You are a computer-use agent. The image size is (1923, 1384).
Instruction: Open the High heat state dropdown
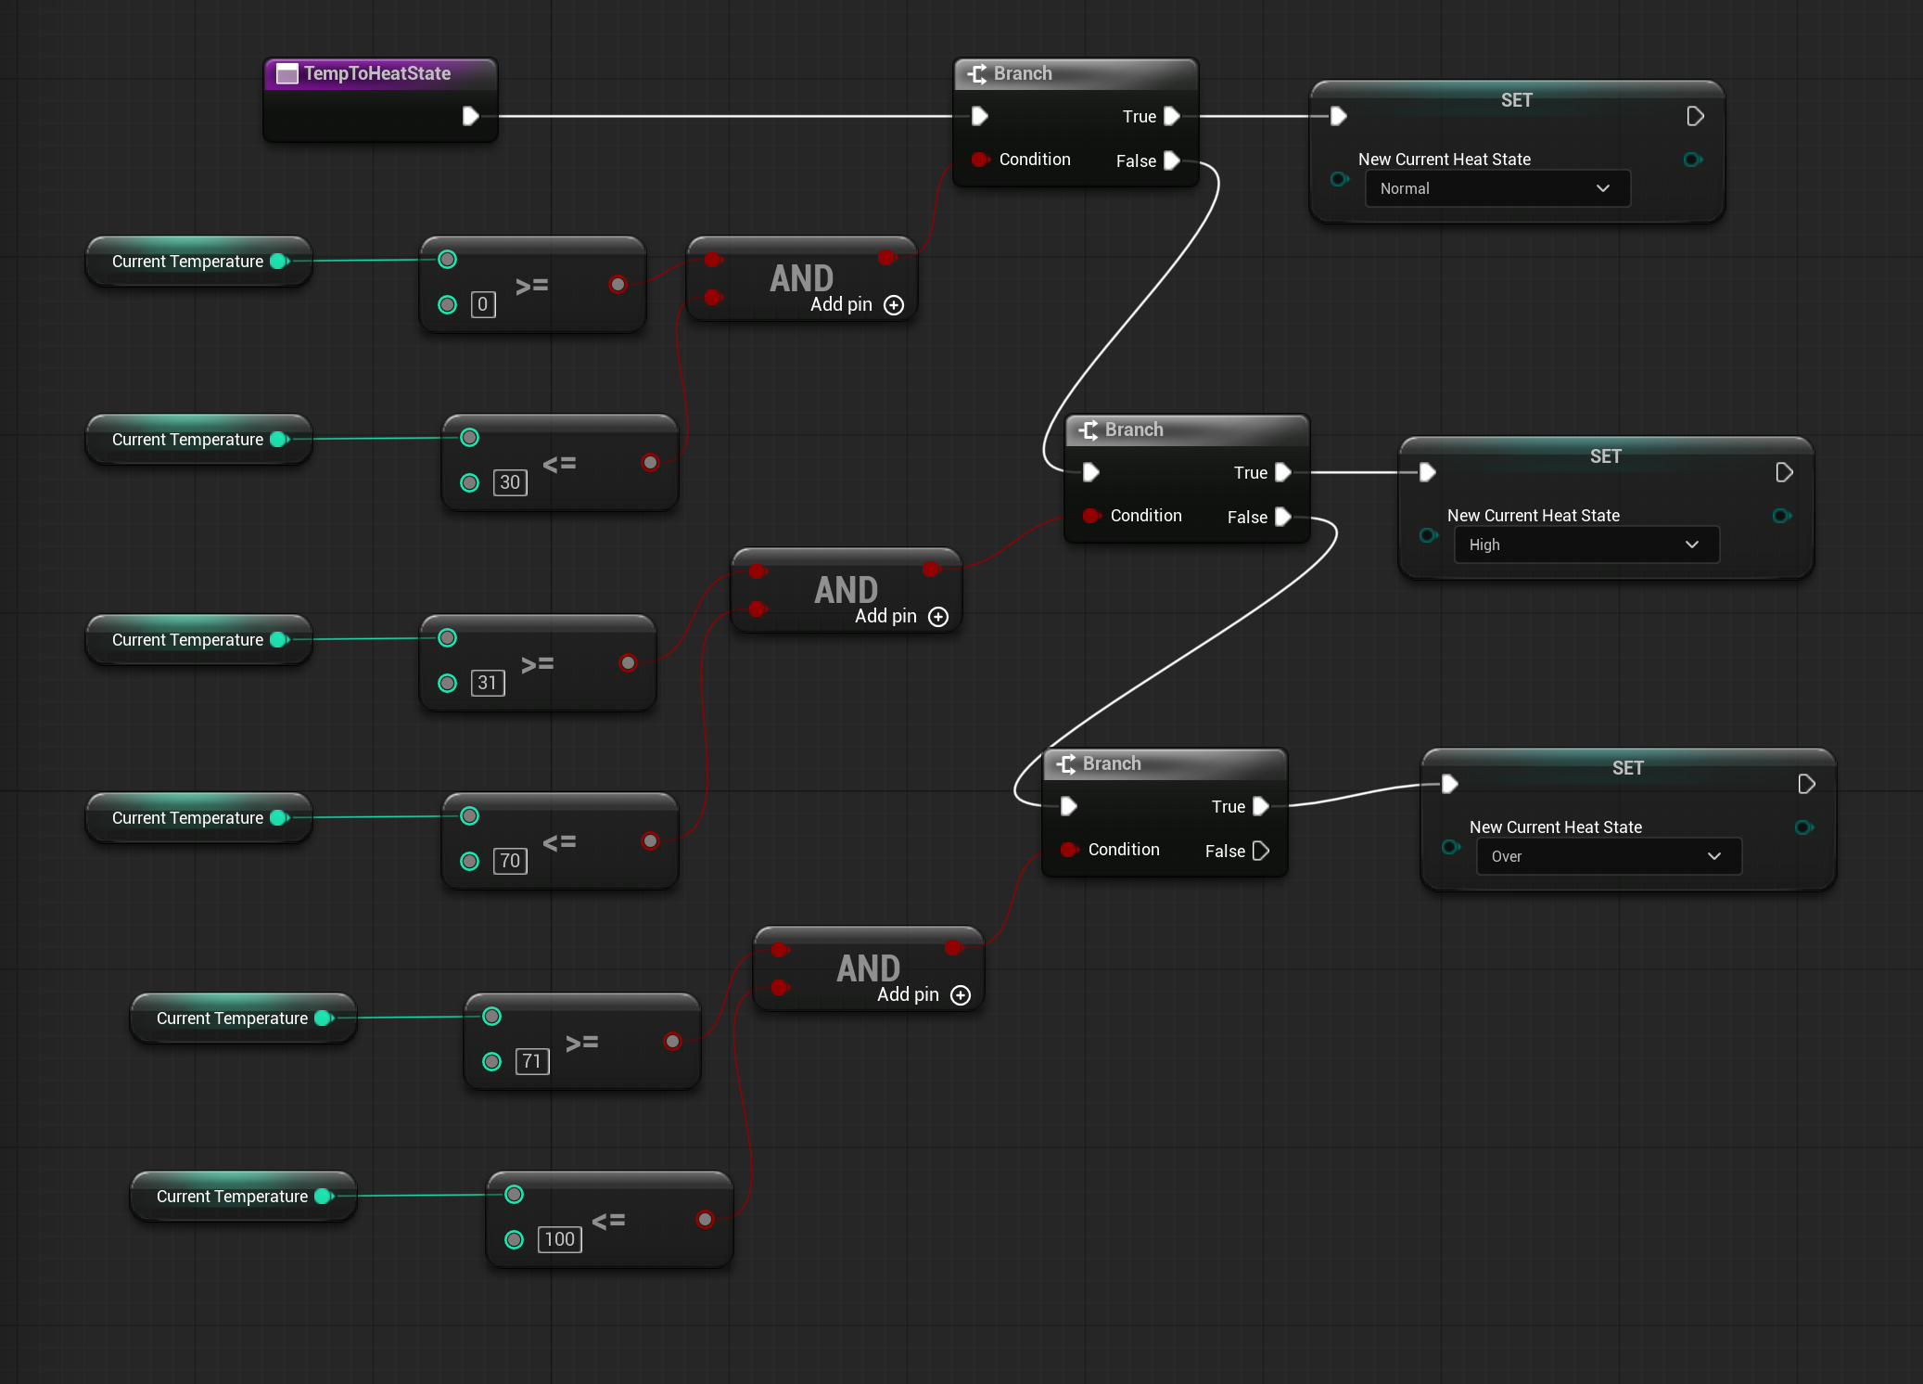1586,545
